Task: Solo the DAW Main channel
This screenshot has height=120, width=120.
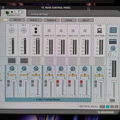Action: click(96, 85)
